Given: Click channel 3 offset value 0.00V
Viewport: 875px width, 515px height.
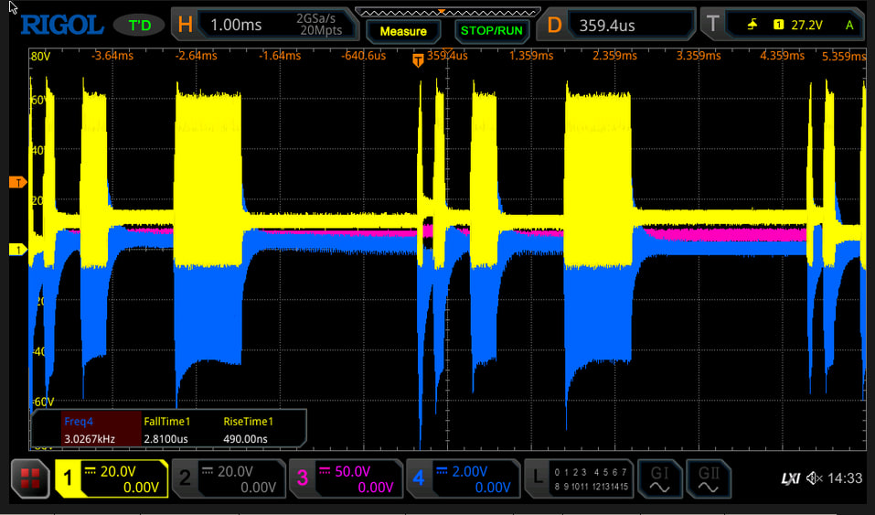Looking at the screenshot, I should [376, 488].
